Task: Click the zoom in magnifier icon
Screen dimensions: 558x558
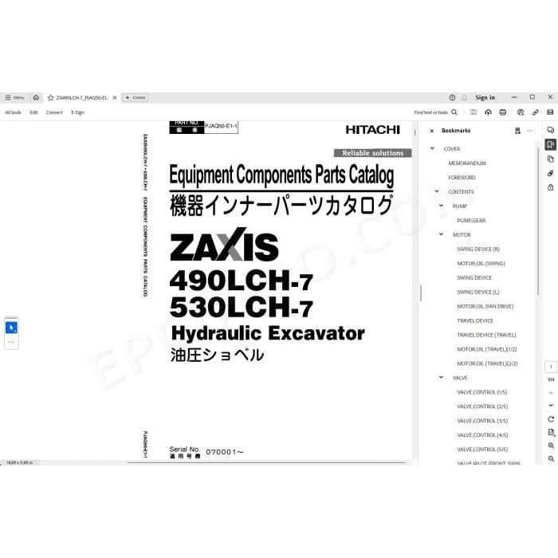Action: coord(551,446)
